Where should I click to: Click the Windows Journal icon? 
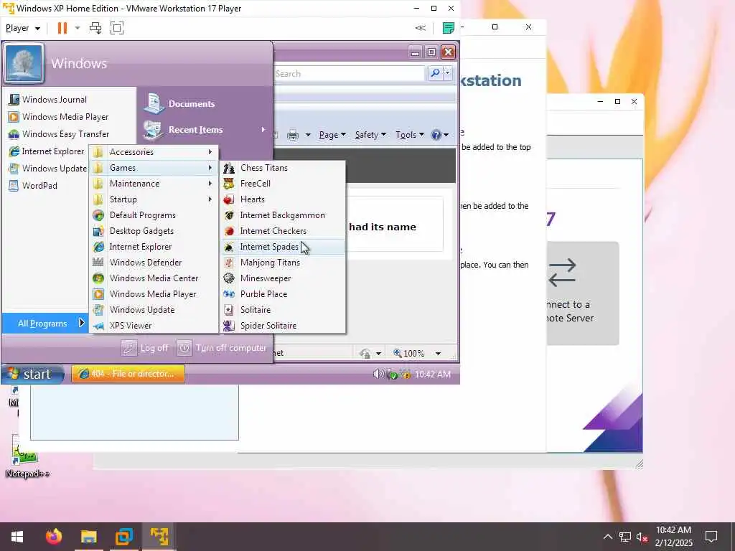(14, 99)
